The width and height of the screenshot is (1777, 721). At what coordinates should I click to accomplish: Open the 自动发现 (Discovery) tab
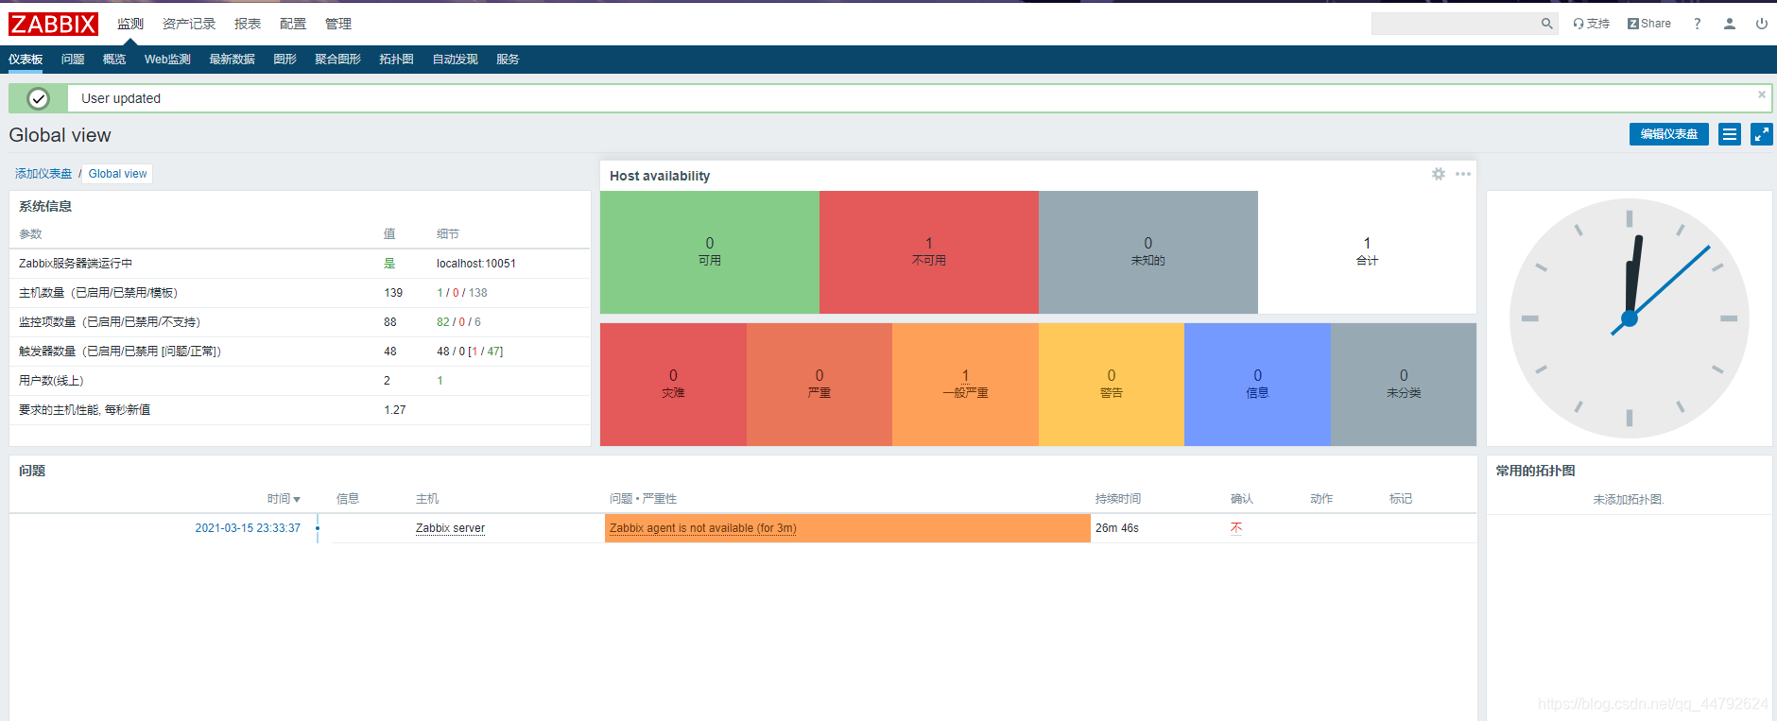point(455,59)
